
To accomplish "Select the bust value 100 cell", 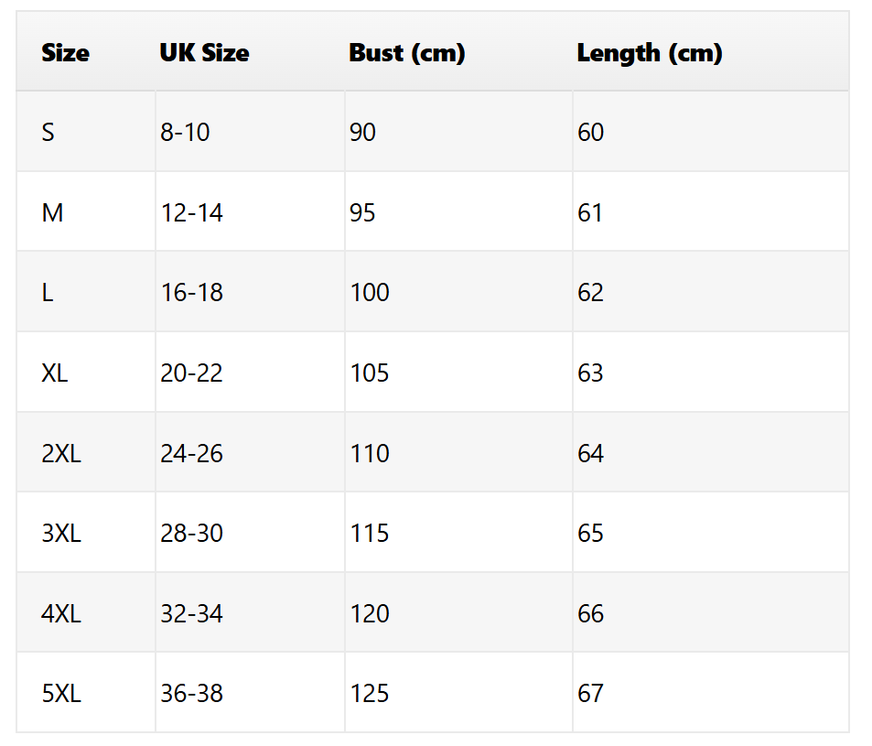I will point(370,293).
